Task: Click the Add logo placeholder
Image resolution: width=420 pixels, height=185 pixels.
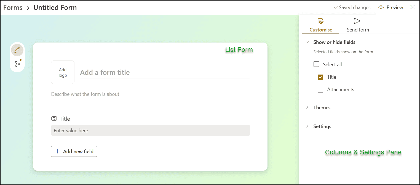Action: [63, 72]
